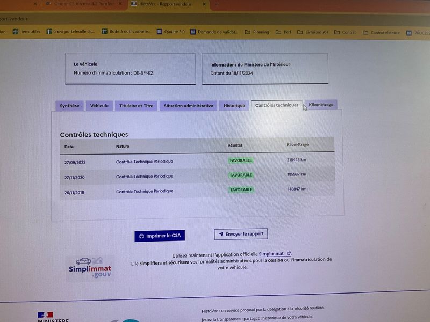Image resolution: width=430 pixels, height=322 pixels.
Task: Click the 'Qualité 3.0' bookmark icon
Action: [159, 32]
